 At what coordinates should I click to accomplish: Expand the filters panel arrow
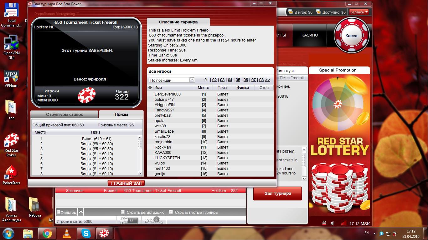tap(81, 212)
